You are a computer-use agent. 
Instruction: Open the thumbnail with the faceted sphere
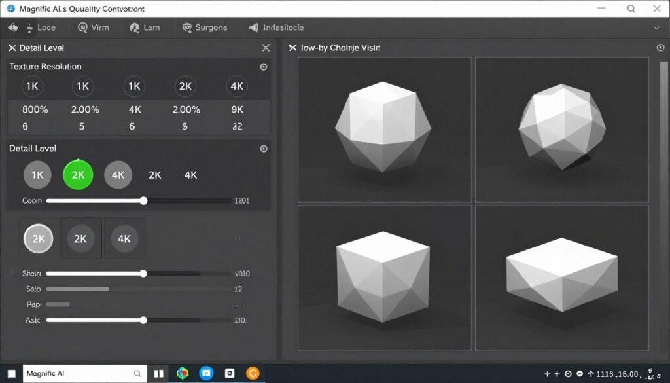pos(562,130)
